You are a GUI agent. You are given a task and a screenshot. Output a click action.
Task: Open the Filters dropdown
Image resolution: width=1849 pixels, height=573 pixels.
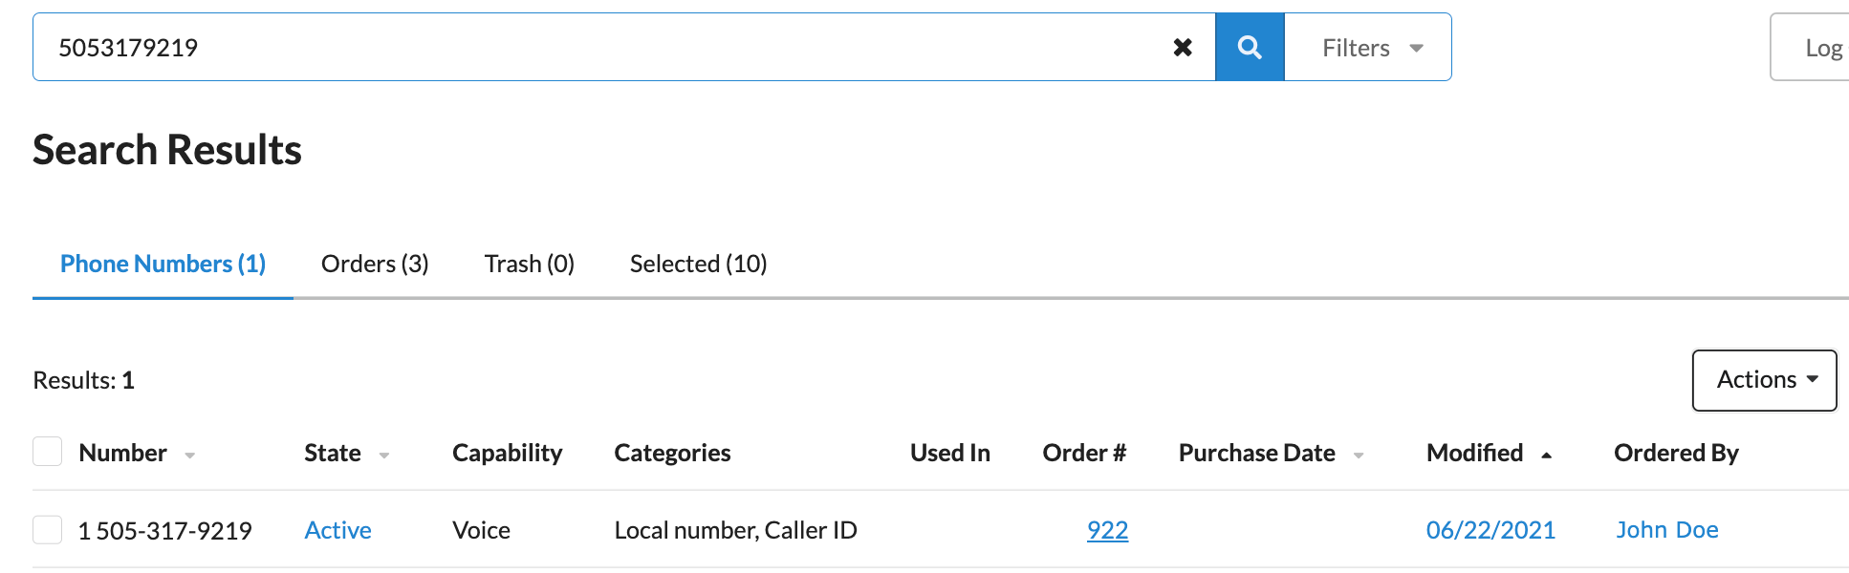tap(1368, 47)
